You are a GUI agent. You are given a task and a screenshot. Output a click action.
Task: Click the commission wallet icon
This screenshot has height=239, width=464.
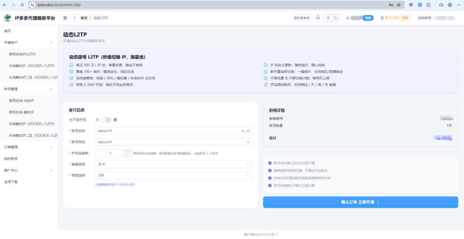pos(382,18)
